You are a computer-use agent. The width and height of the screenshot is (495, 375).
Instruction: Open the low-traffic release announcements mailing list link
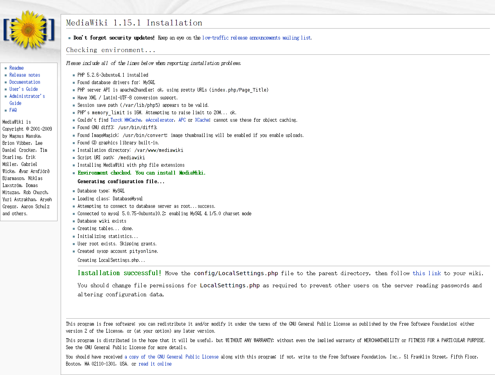pyautogui.click(x=257, y=38)
